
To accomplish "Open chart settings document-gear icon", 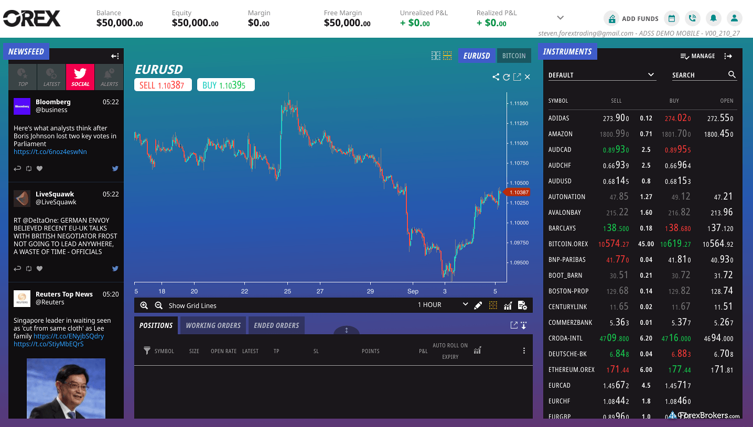I will pos(522,305).
